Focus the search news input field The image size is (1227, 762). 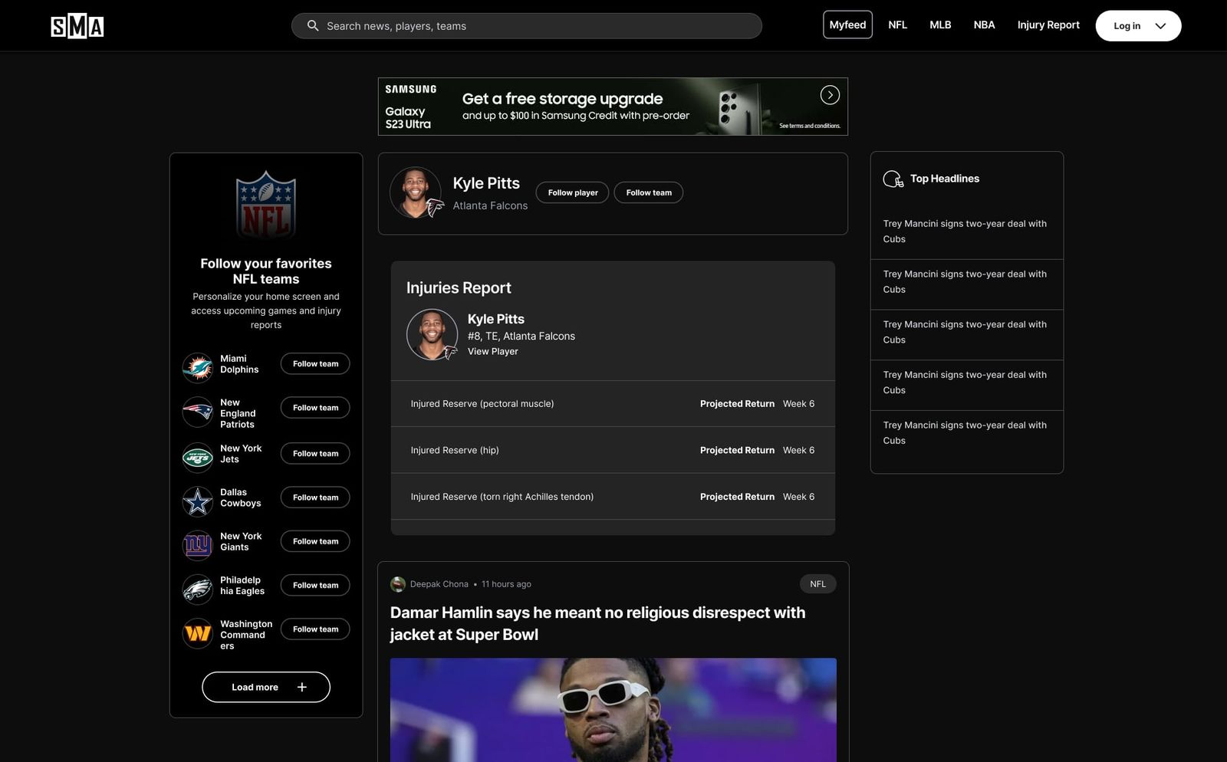[x=526, y=26]
